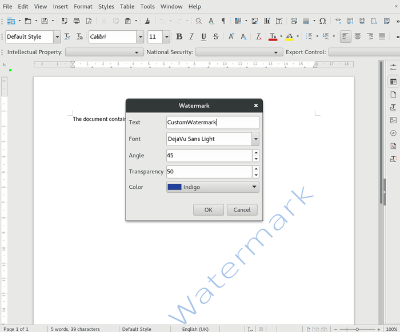Viewport: 400px width, 332px height.
Task: Open the Table menu
Action: pos(127,6)
